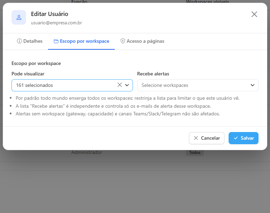This screenshot has height=213, width=270.
Task: Click the Recebe alertas label
Action: click(153, 74)
